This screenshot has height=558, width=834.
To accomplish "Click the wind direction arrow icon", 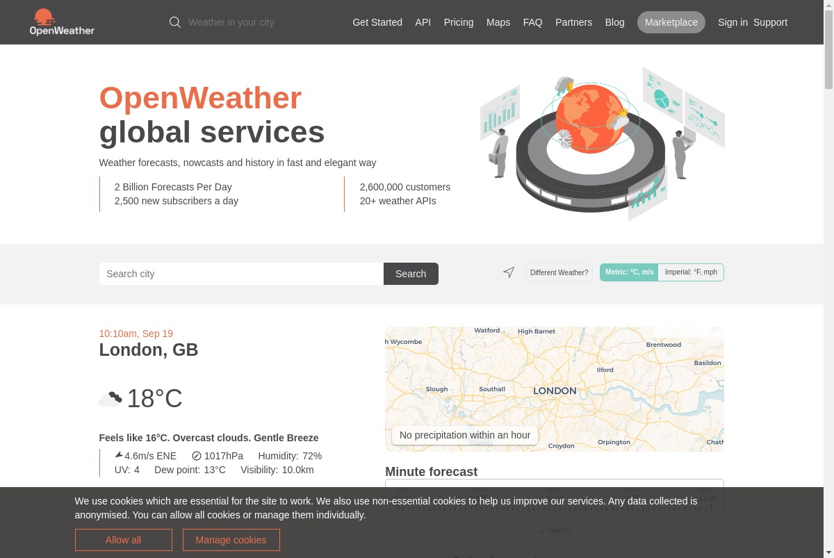I will point(118,455).
